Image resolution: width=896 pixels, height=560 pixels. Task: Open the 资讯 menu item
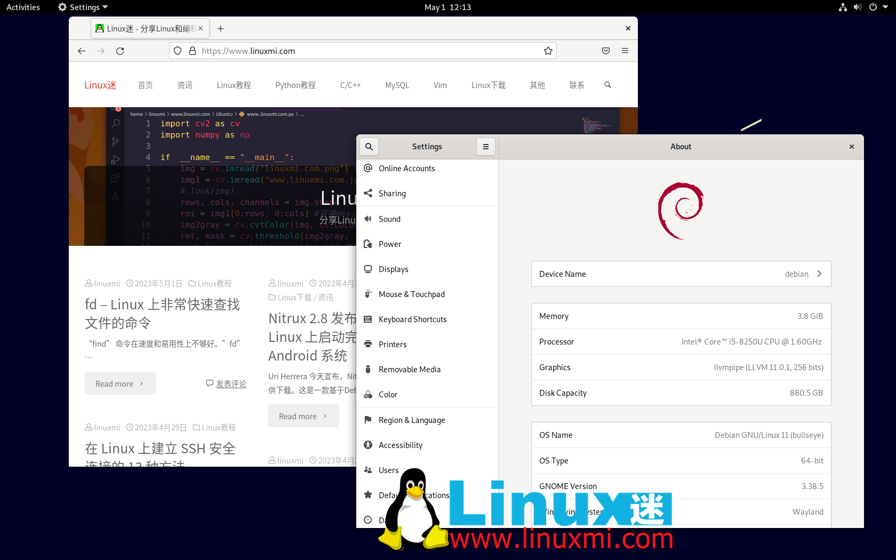tap(185, 85)
